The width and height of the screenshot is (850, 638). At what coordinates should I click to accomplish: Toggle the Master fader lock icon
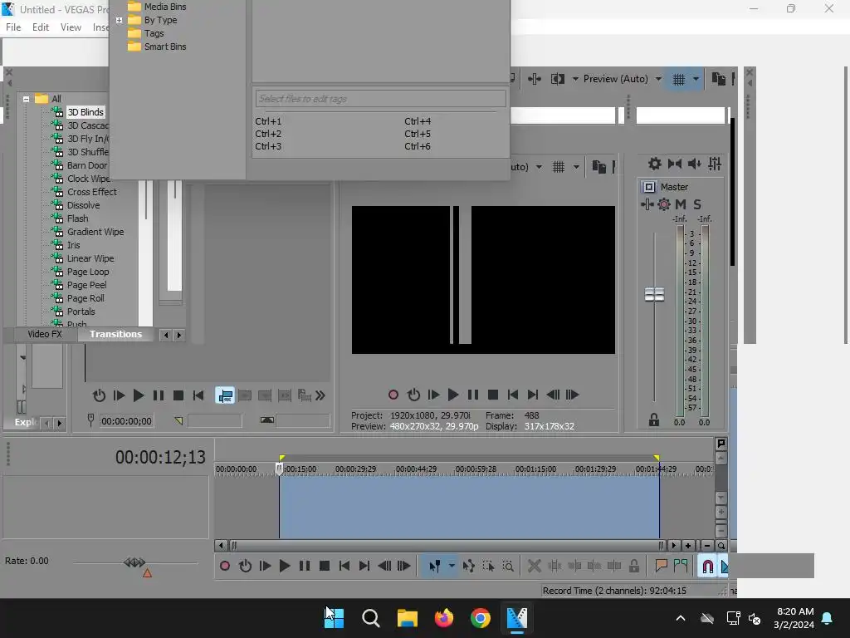pyautogui.click(x=654, y=420)
